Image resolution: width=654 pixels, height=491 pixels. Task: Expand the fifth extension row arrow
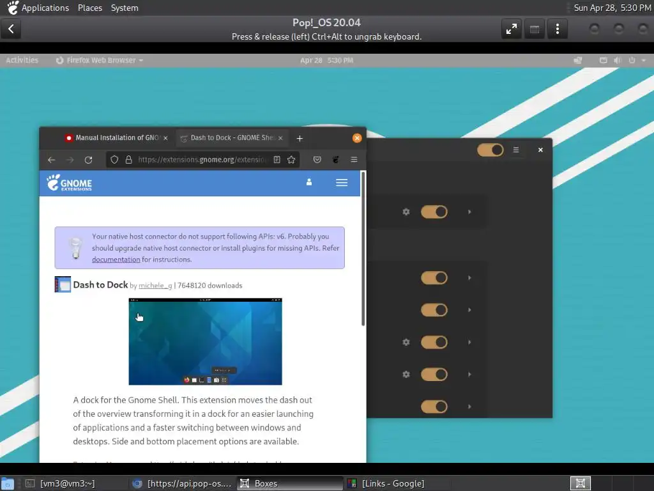pyautogui.click(x=469, y=374)
